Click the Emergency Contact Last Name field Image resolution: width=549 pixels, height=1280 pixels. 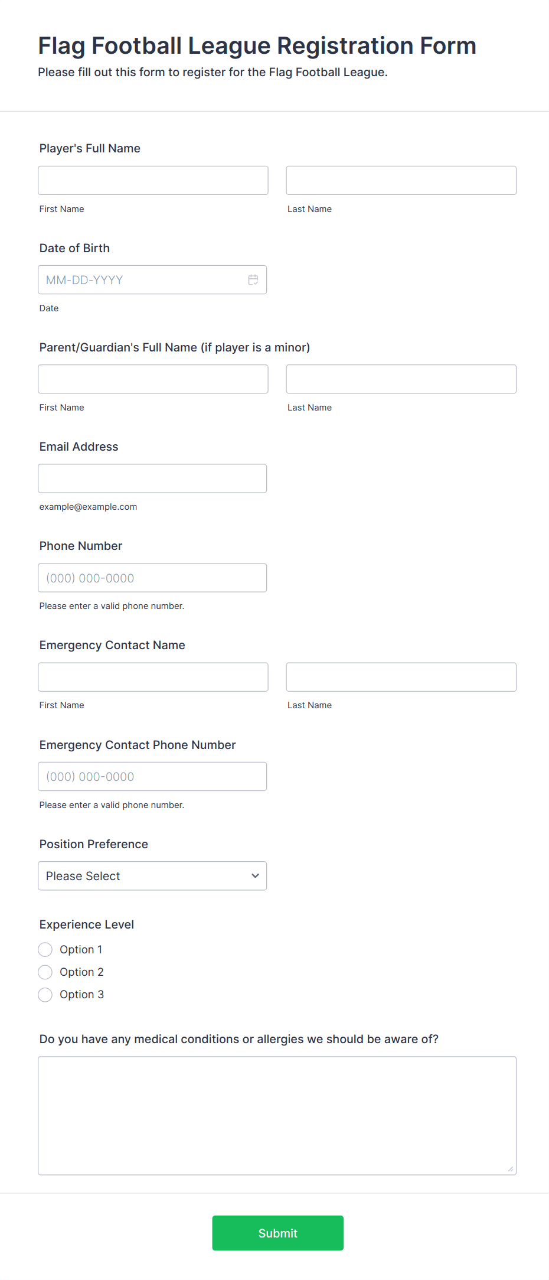[401, 677]
